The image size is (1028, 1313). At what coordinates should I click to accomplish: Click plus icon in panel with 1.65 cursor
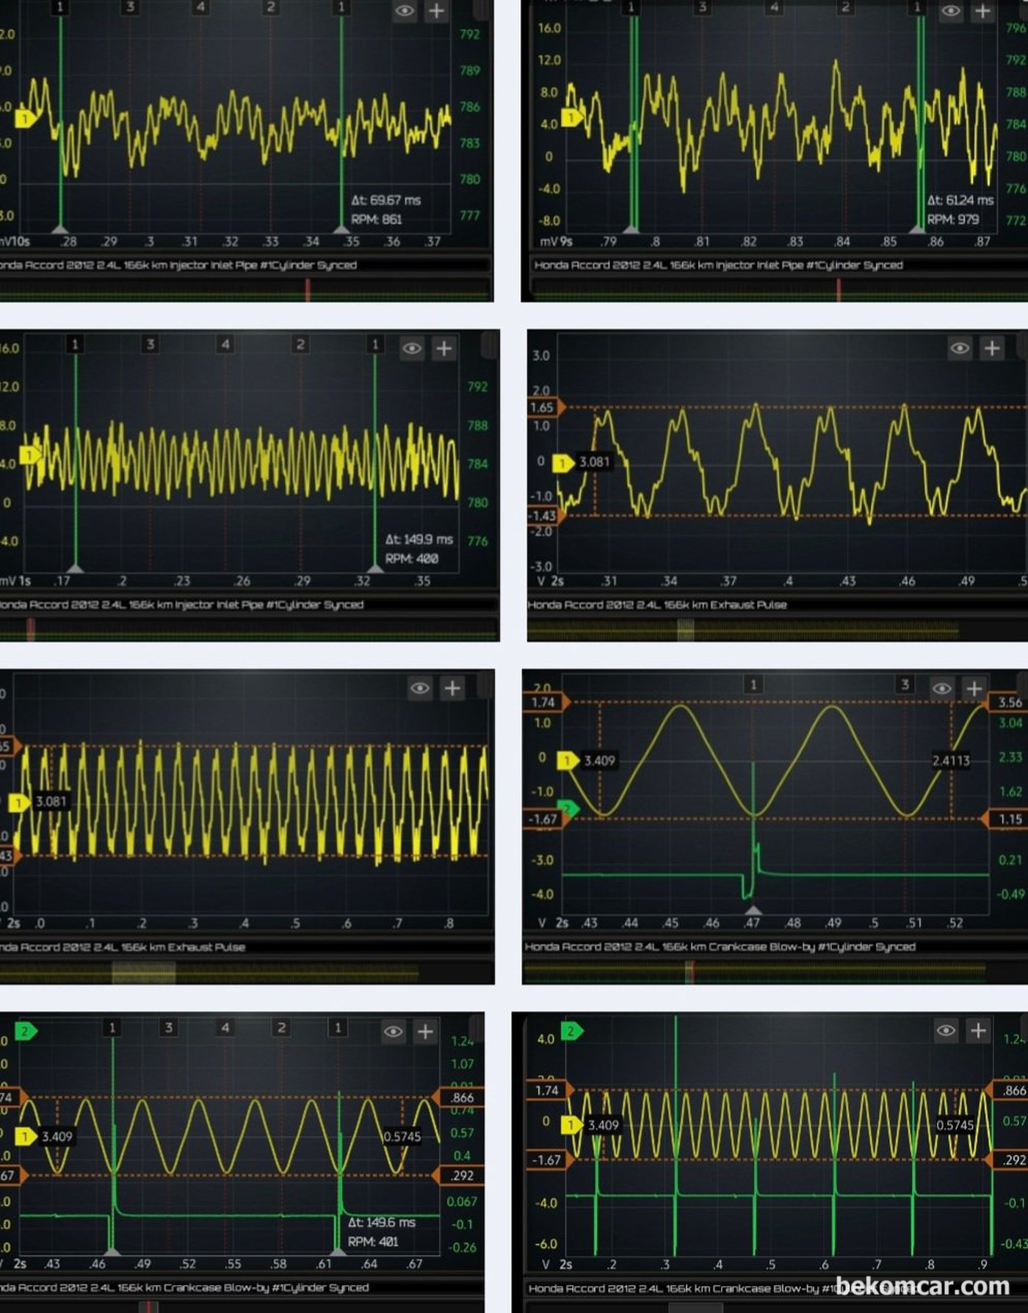tap(992, 348)
